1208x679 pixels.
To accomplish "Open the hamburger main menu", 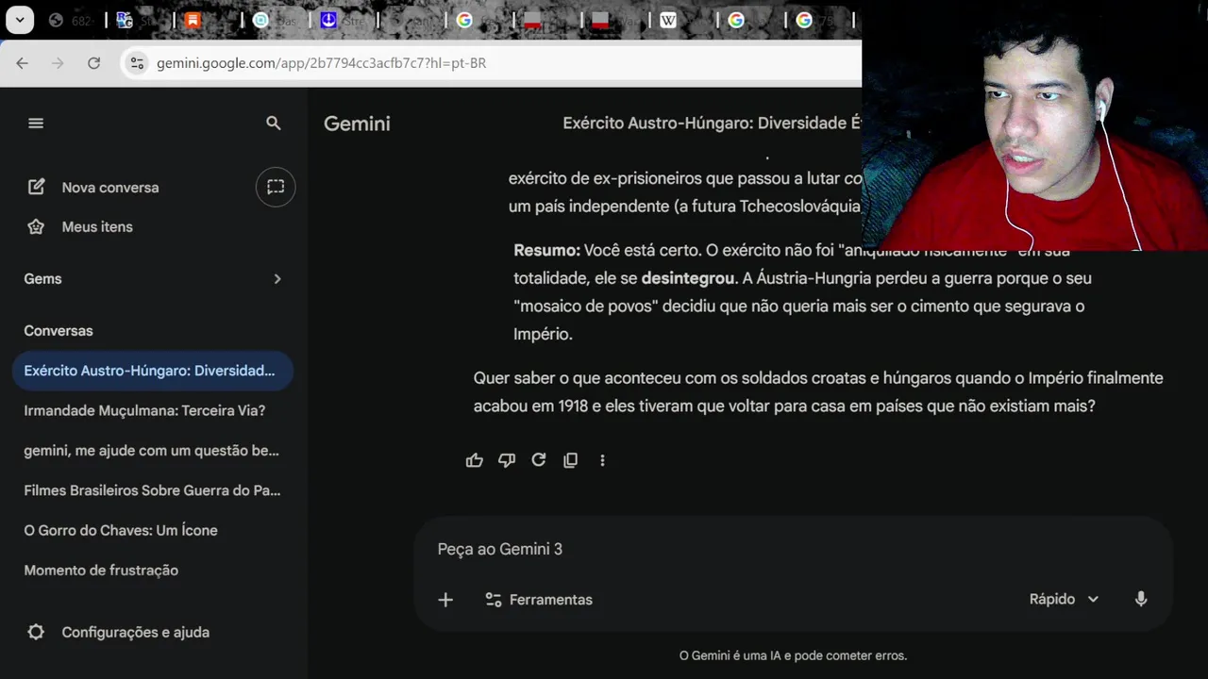I will pos(36,123).
